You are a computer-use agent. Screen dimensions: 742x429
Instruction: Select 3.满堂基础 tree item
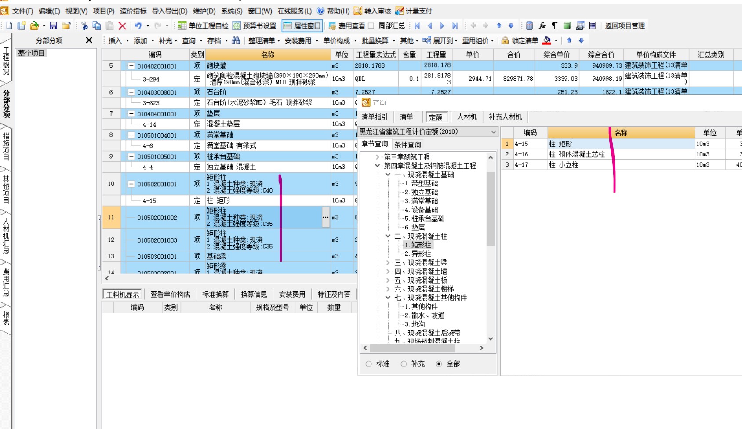pyautogui.click(x=421, y=201)
